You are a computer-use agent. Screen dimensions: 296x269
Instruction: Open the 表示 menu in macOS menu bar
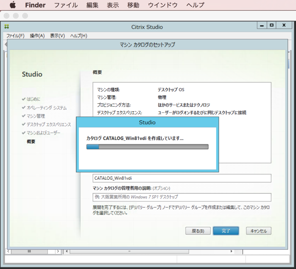113,5
